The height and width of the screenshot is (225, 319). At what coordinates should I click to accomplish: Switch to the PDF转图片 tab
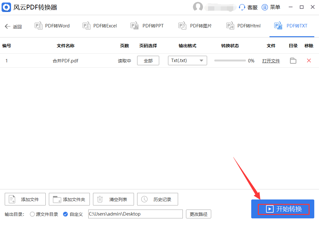(x=195, y=26)
